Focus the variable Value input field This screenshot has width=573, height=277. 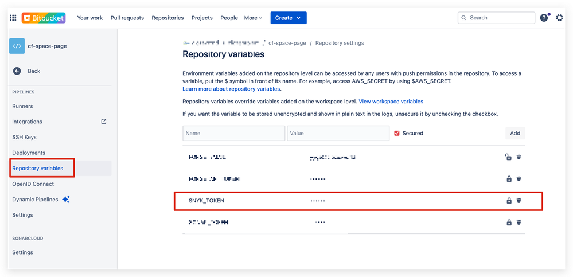click(338, 134)
